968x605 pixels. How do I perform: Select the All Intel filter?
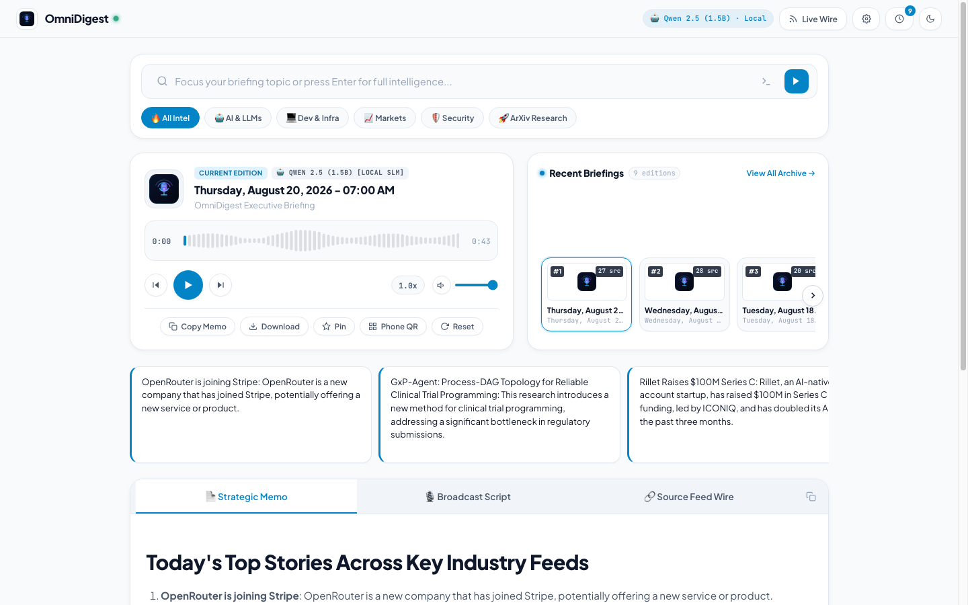coord(170,118)
